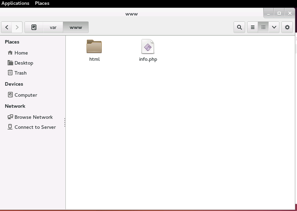Go to the var path segment
Screen dimensions: 297x211
point(53,27)
